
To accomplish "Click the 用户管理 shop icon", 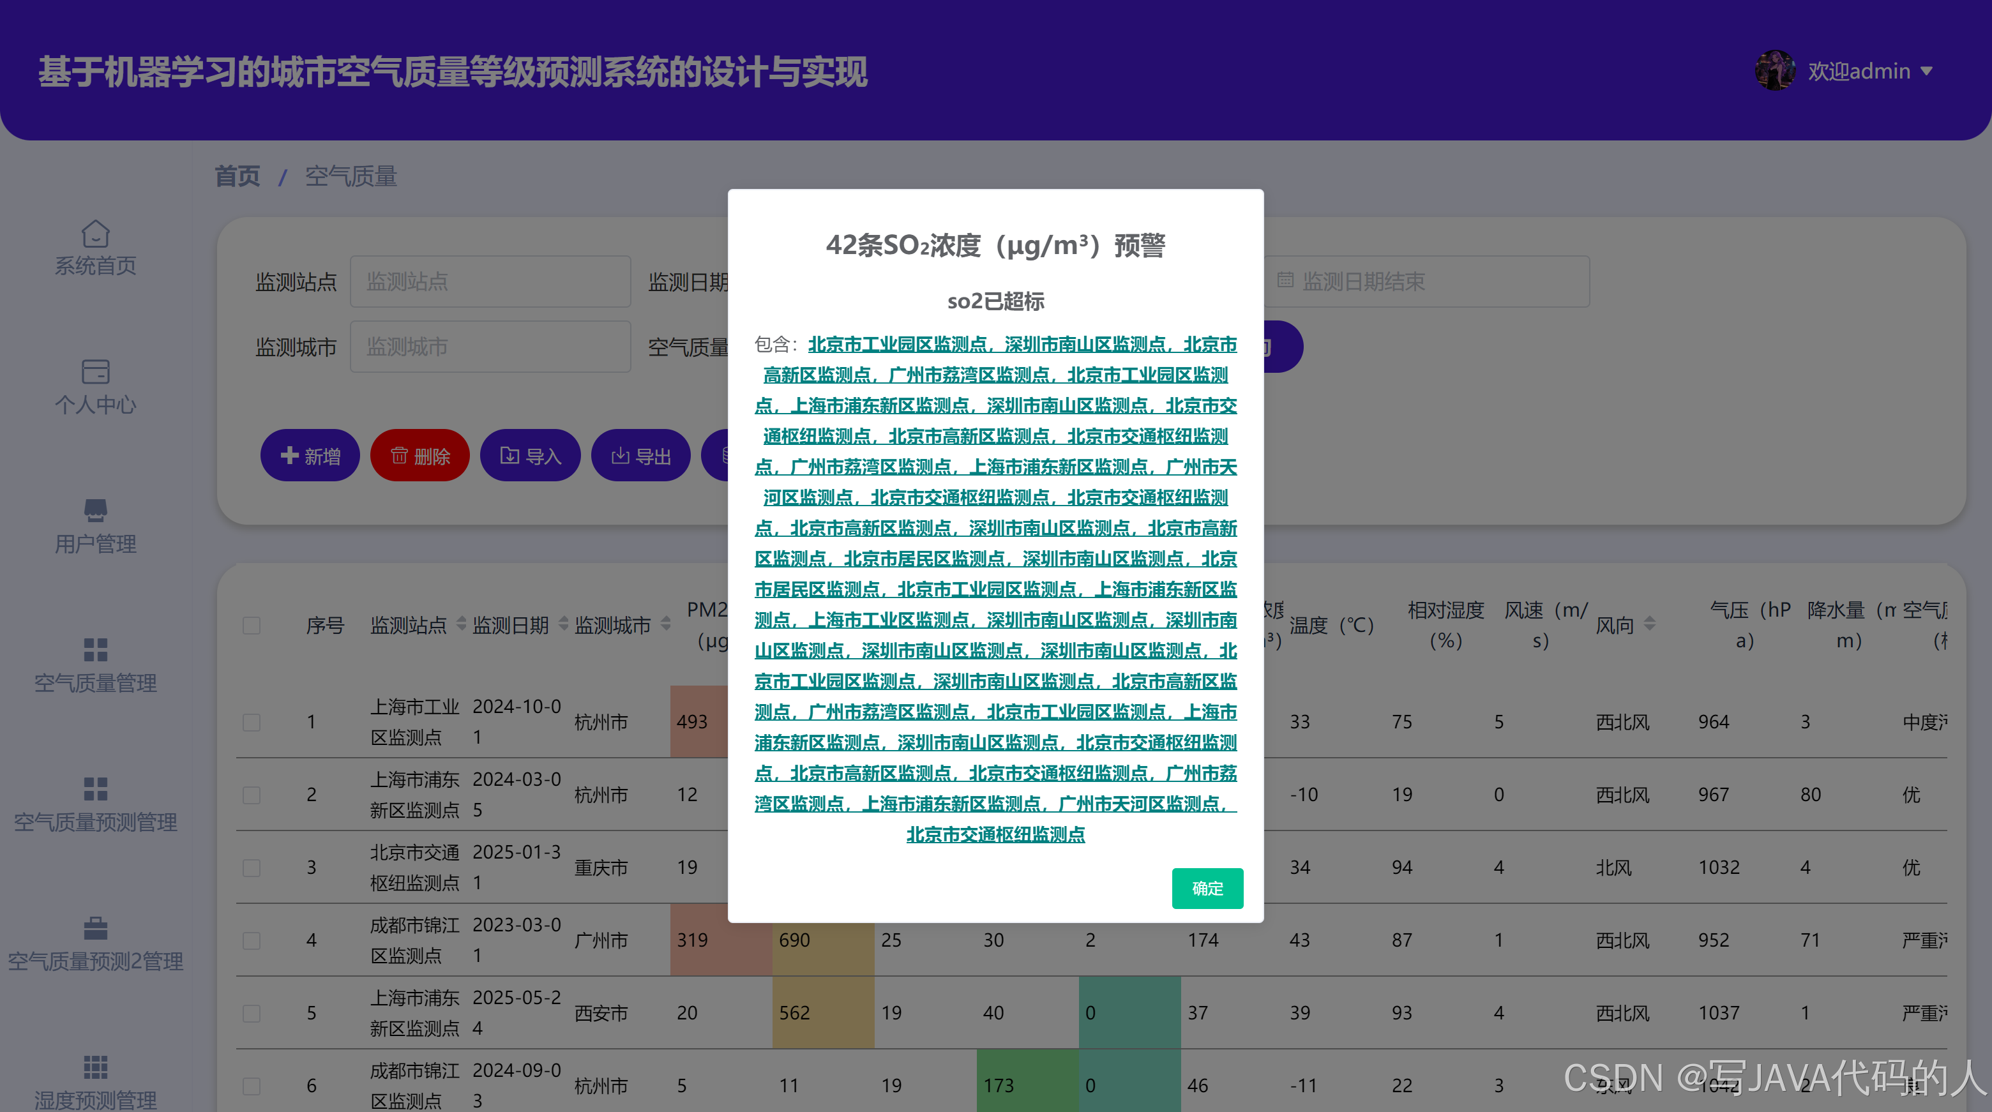I will 95,511.
